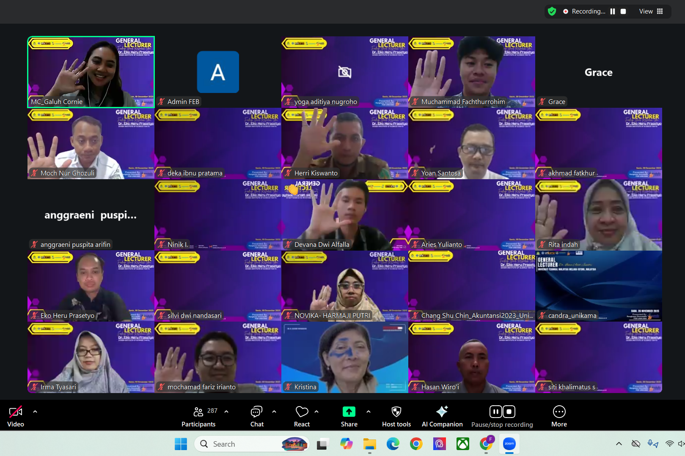Click the green encryption shield icon
The width and height of the screenshot is (685, 456).
(x=552, y=11)
